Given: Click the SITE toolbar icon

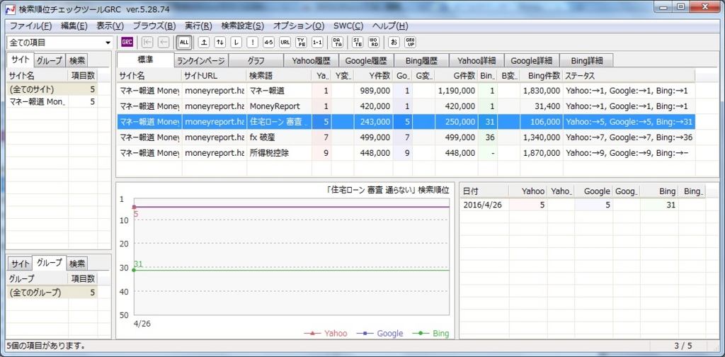Looking at the screenshot, I should tap(358, 42).
